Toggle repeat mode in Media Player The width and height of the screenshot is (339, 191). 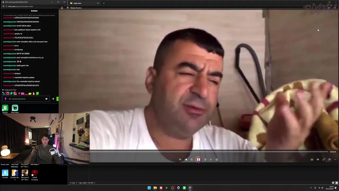[217, 159]
